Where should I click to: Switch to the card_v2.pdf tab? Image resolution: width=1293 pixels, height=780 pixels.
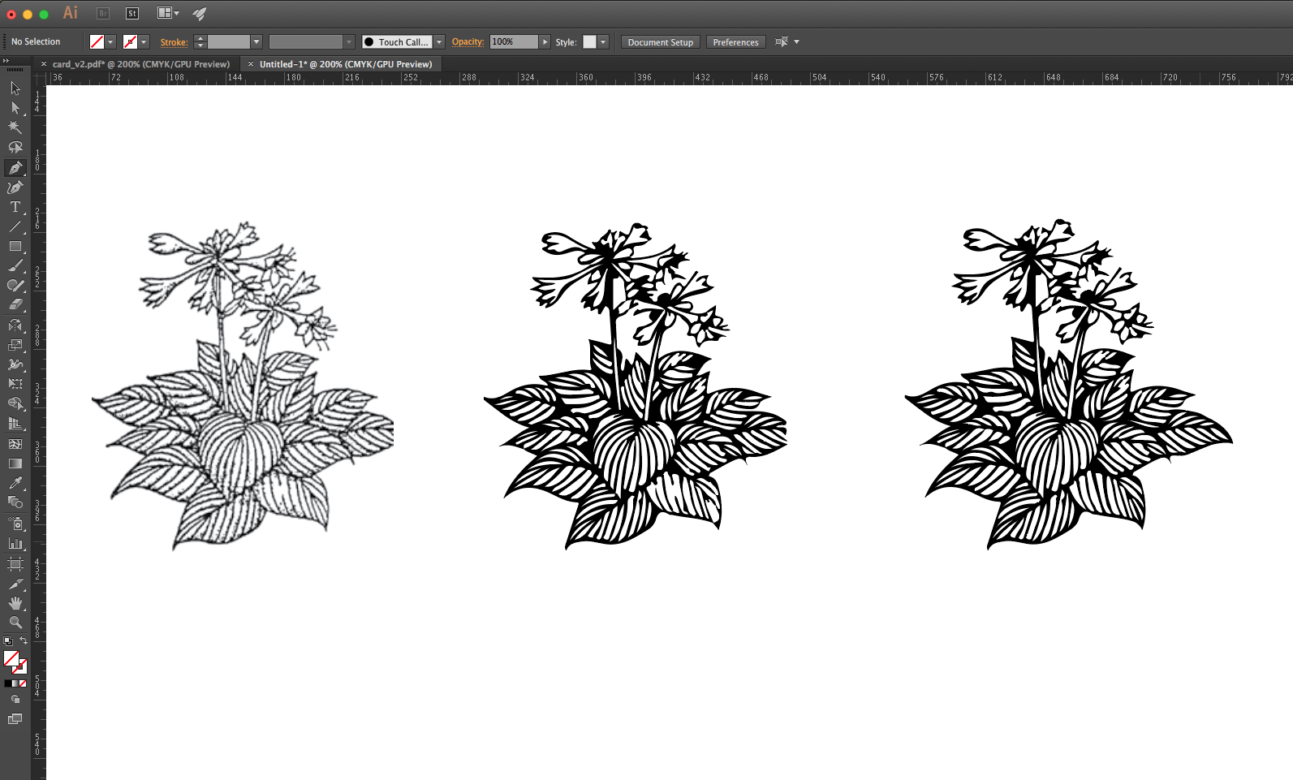(140, 64)
